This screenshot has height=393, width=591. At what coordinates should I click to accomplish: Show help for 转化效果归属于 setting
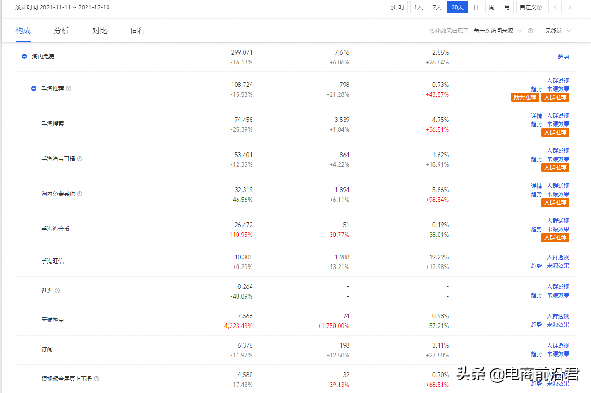[531, 31]
